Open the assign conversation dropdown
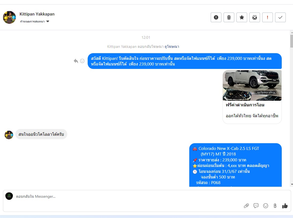 35,21
